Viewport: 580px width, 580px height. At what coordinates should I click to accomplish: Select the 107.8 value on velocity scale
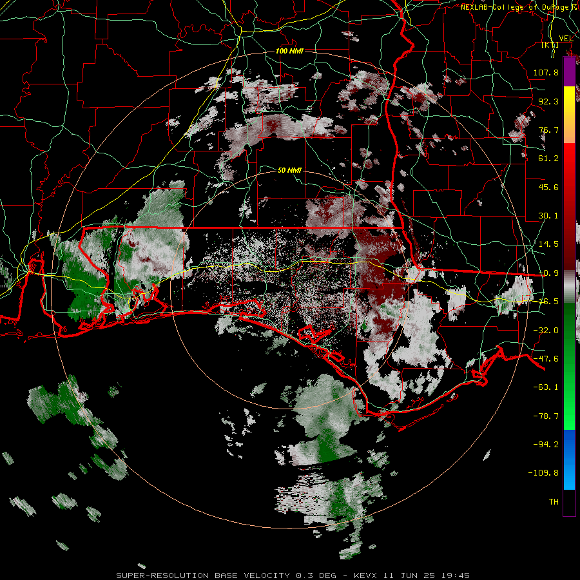point(546,72)
